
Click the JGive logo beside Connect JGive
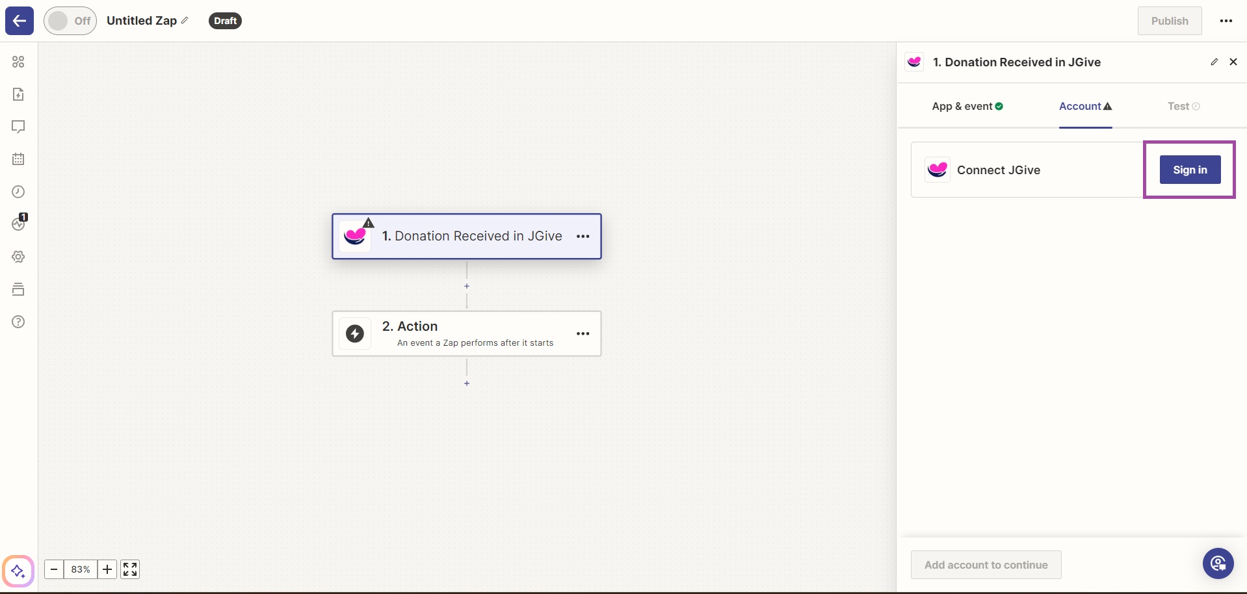point(938,170)
